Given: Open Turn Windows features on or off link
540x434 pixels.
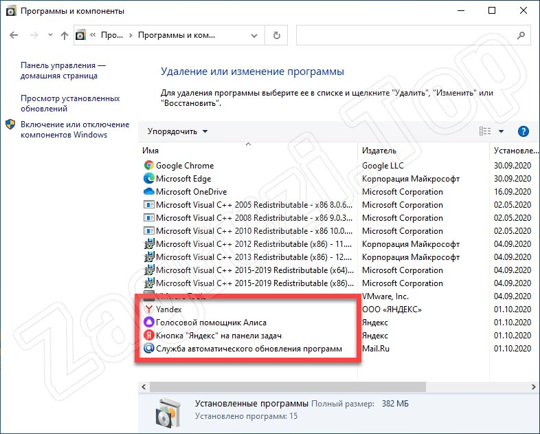Looking at the screenshot, I should [x=75, y=129].
